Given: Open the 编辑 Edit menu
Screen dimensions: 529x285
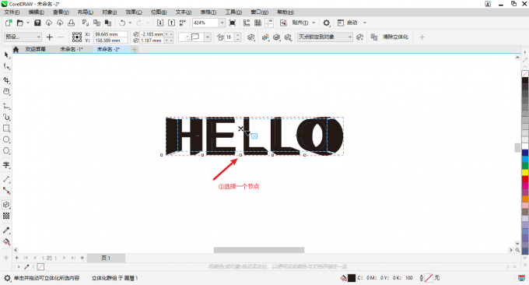Looking at the screenshot, I should click(x=36, y=12).
